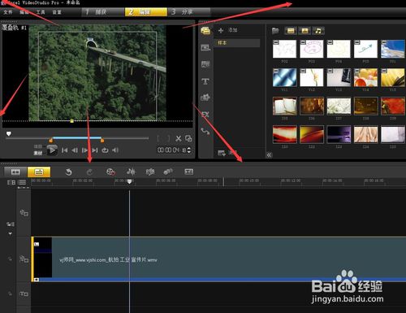Click the preview scrubber playhead marker
This screenshot has height=313, width=406.
point(9,134)
